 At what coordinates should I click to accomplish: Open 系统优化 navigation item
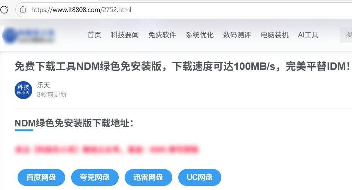200,35
